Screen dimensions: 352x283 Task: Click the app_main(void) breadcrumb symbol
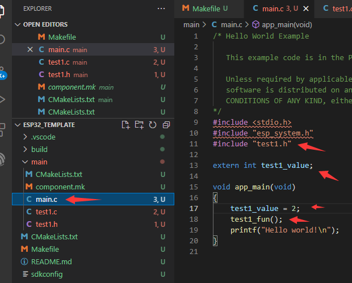click(x=282, y=24)
